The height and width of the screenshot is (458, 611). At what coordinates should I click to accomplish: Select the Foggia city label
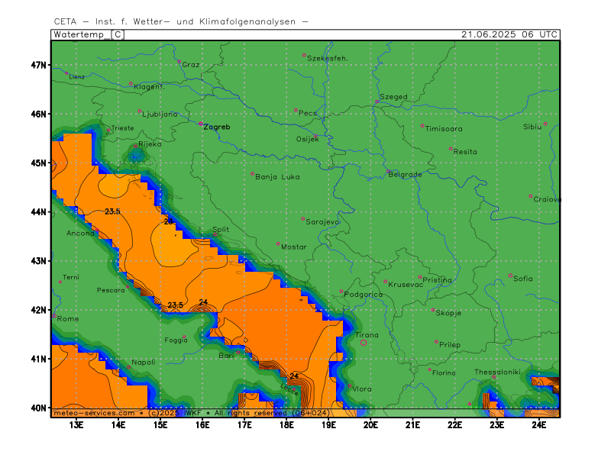point(176,340)
